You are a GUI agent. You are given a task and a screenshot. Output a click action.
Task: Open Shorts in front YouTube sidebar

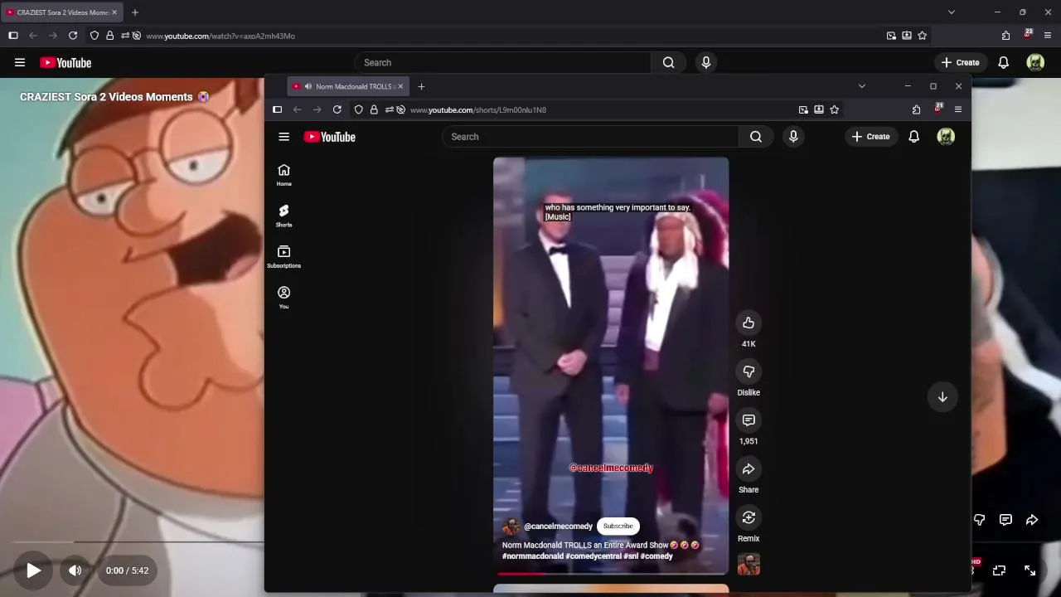[x=283, y=216]
